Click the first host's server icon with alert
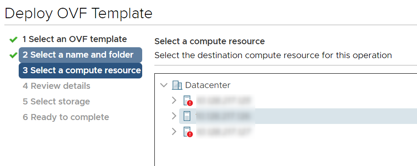 pos(188,101)
